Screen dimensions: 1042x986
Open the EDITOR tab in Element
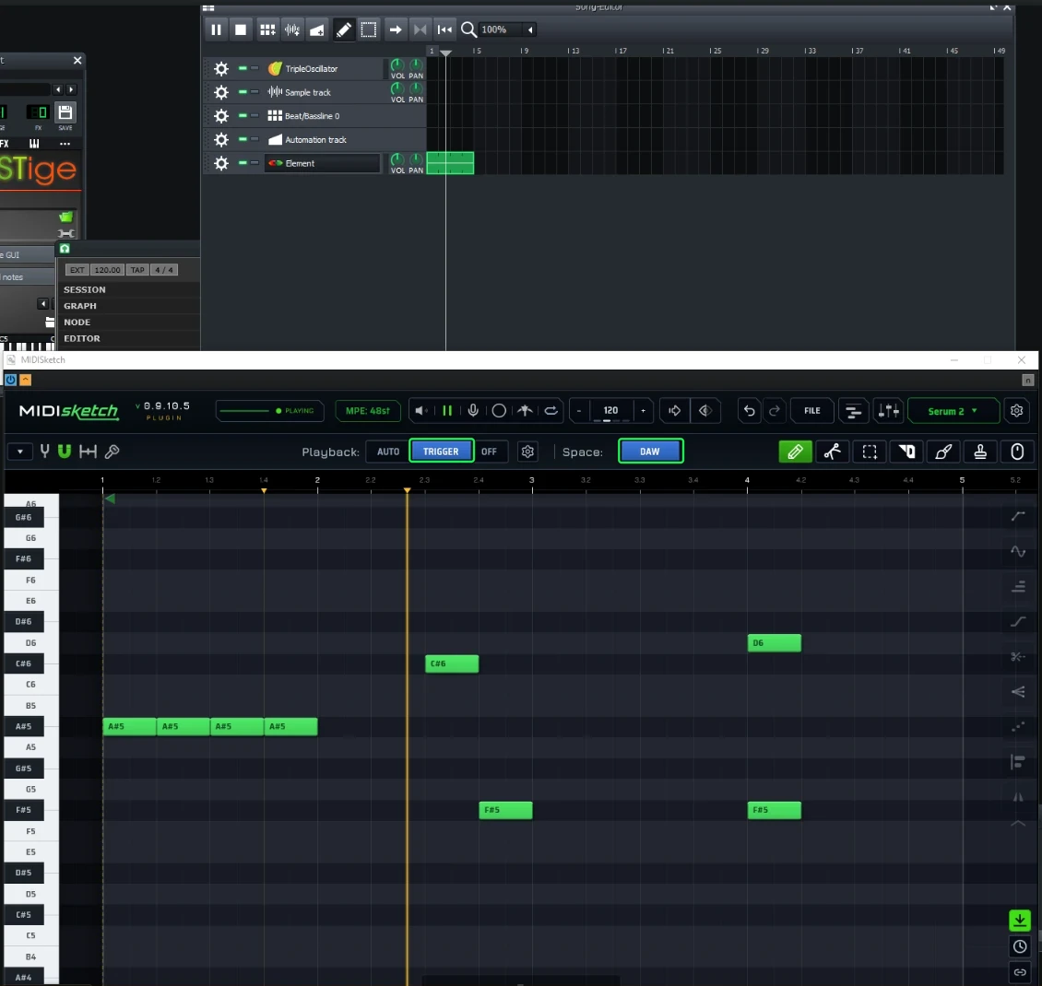point(82,338)
